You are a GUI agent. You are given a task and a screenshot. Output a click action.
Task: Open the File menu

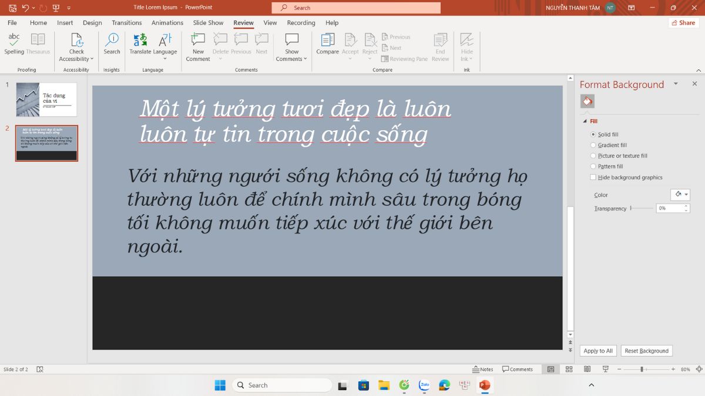coord(12,23)
